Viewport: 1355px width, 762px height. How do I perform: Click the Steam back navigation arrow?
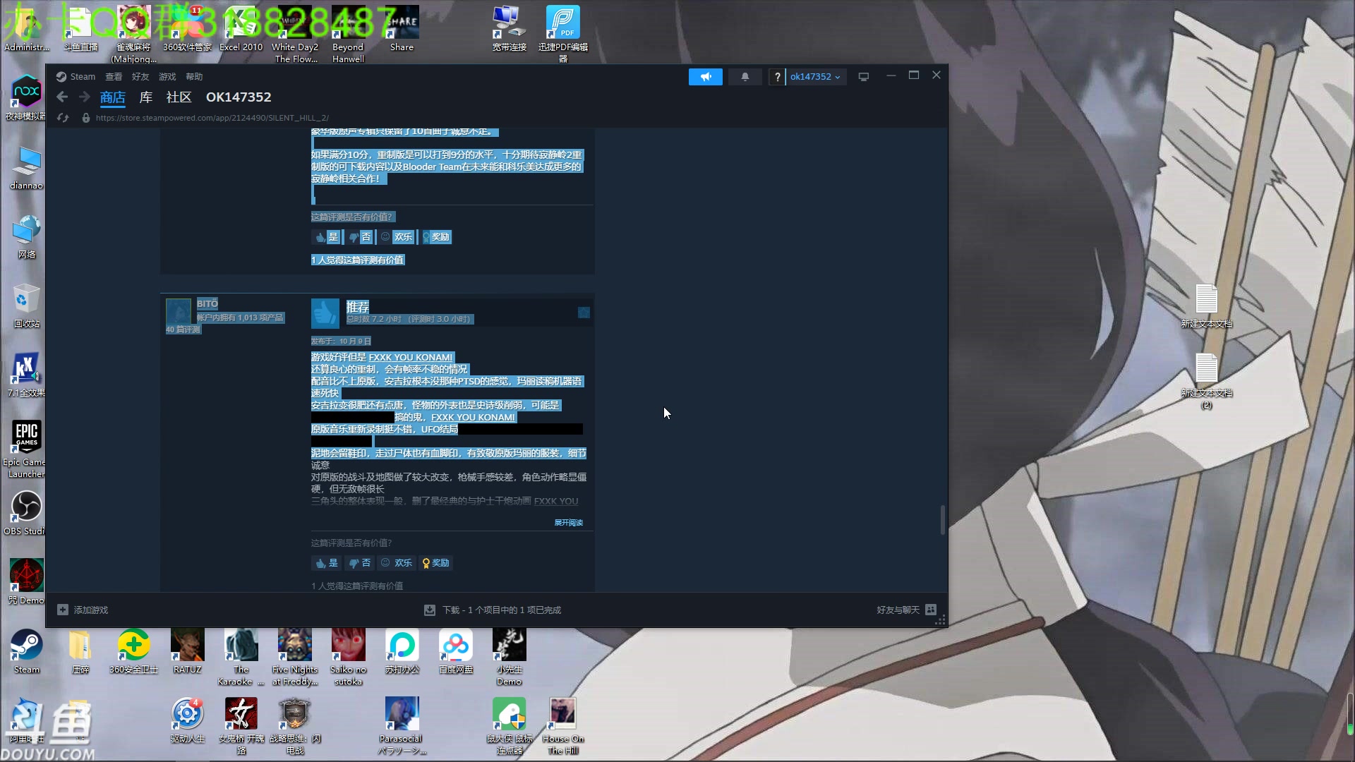tap(62, 97)
